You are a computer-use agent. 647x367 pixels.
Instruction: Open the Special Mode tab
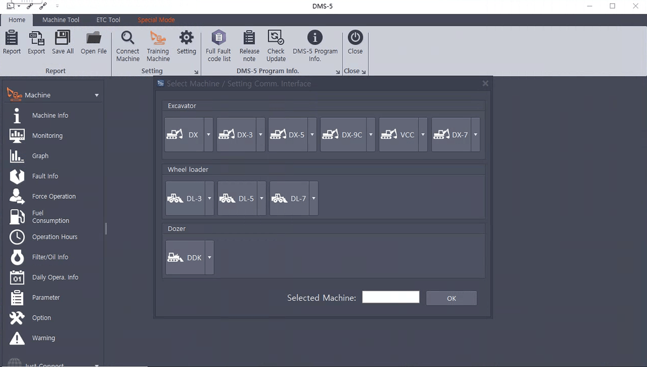pyautogui.click(x=156, y=20)
